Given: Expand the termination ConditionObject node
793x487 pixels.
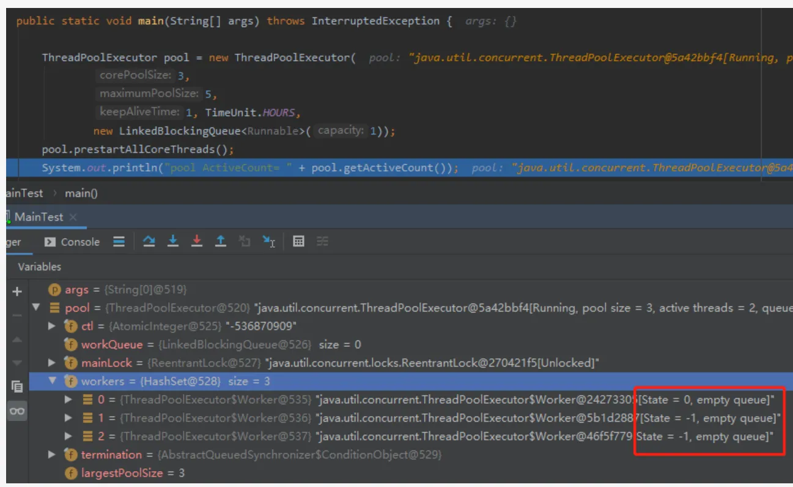Looking at the screenshot, I should 52,455.
